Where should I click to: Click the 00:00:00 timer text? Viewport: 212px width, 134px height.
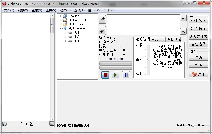tap(116, 59)
